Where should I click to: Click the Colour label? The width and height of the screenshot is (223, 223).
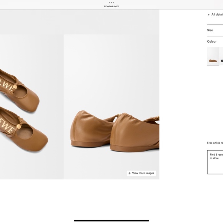point(211,42)
